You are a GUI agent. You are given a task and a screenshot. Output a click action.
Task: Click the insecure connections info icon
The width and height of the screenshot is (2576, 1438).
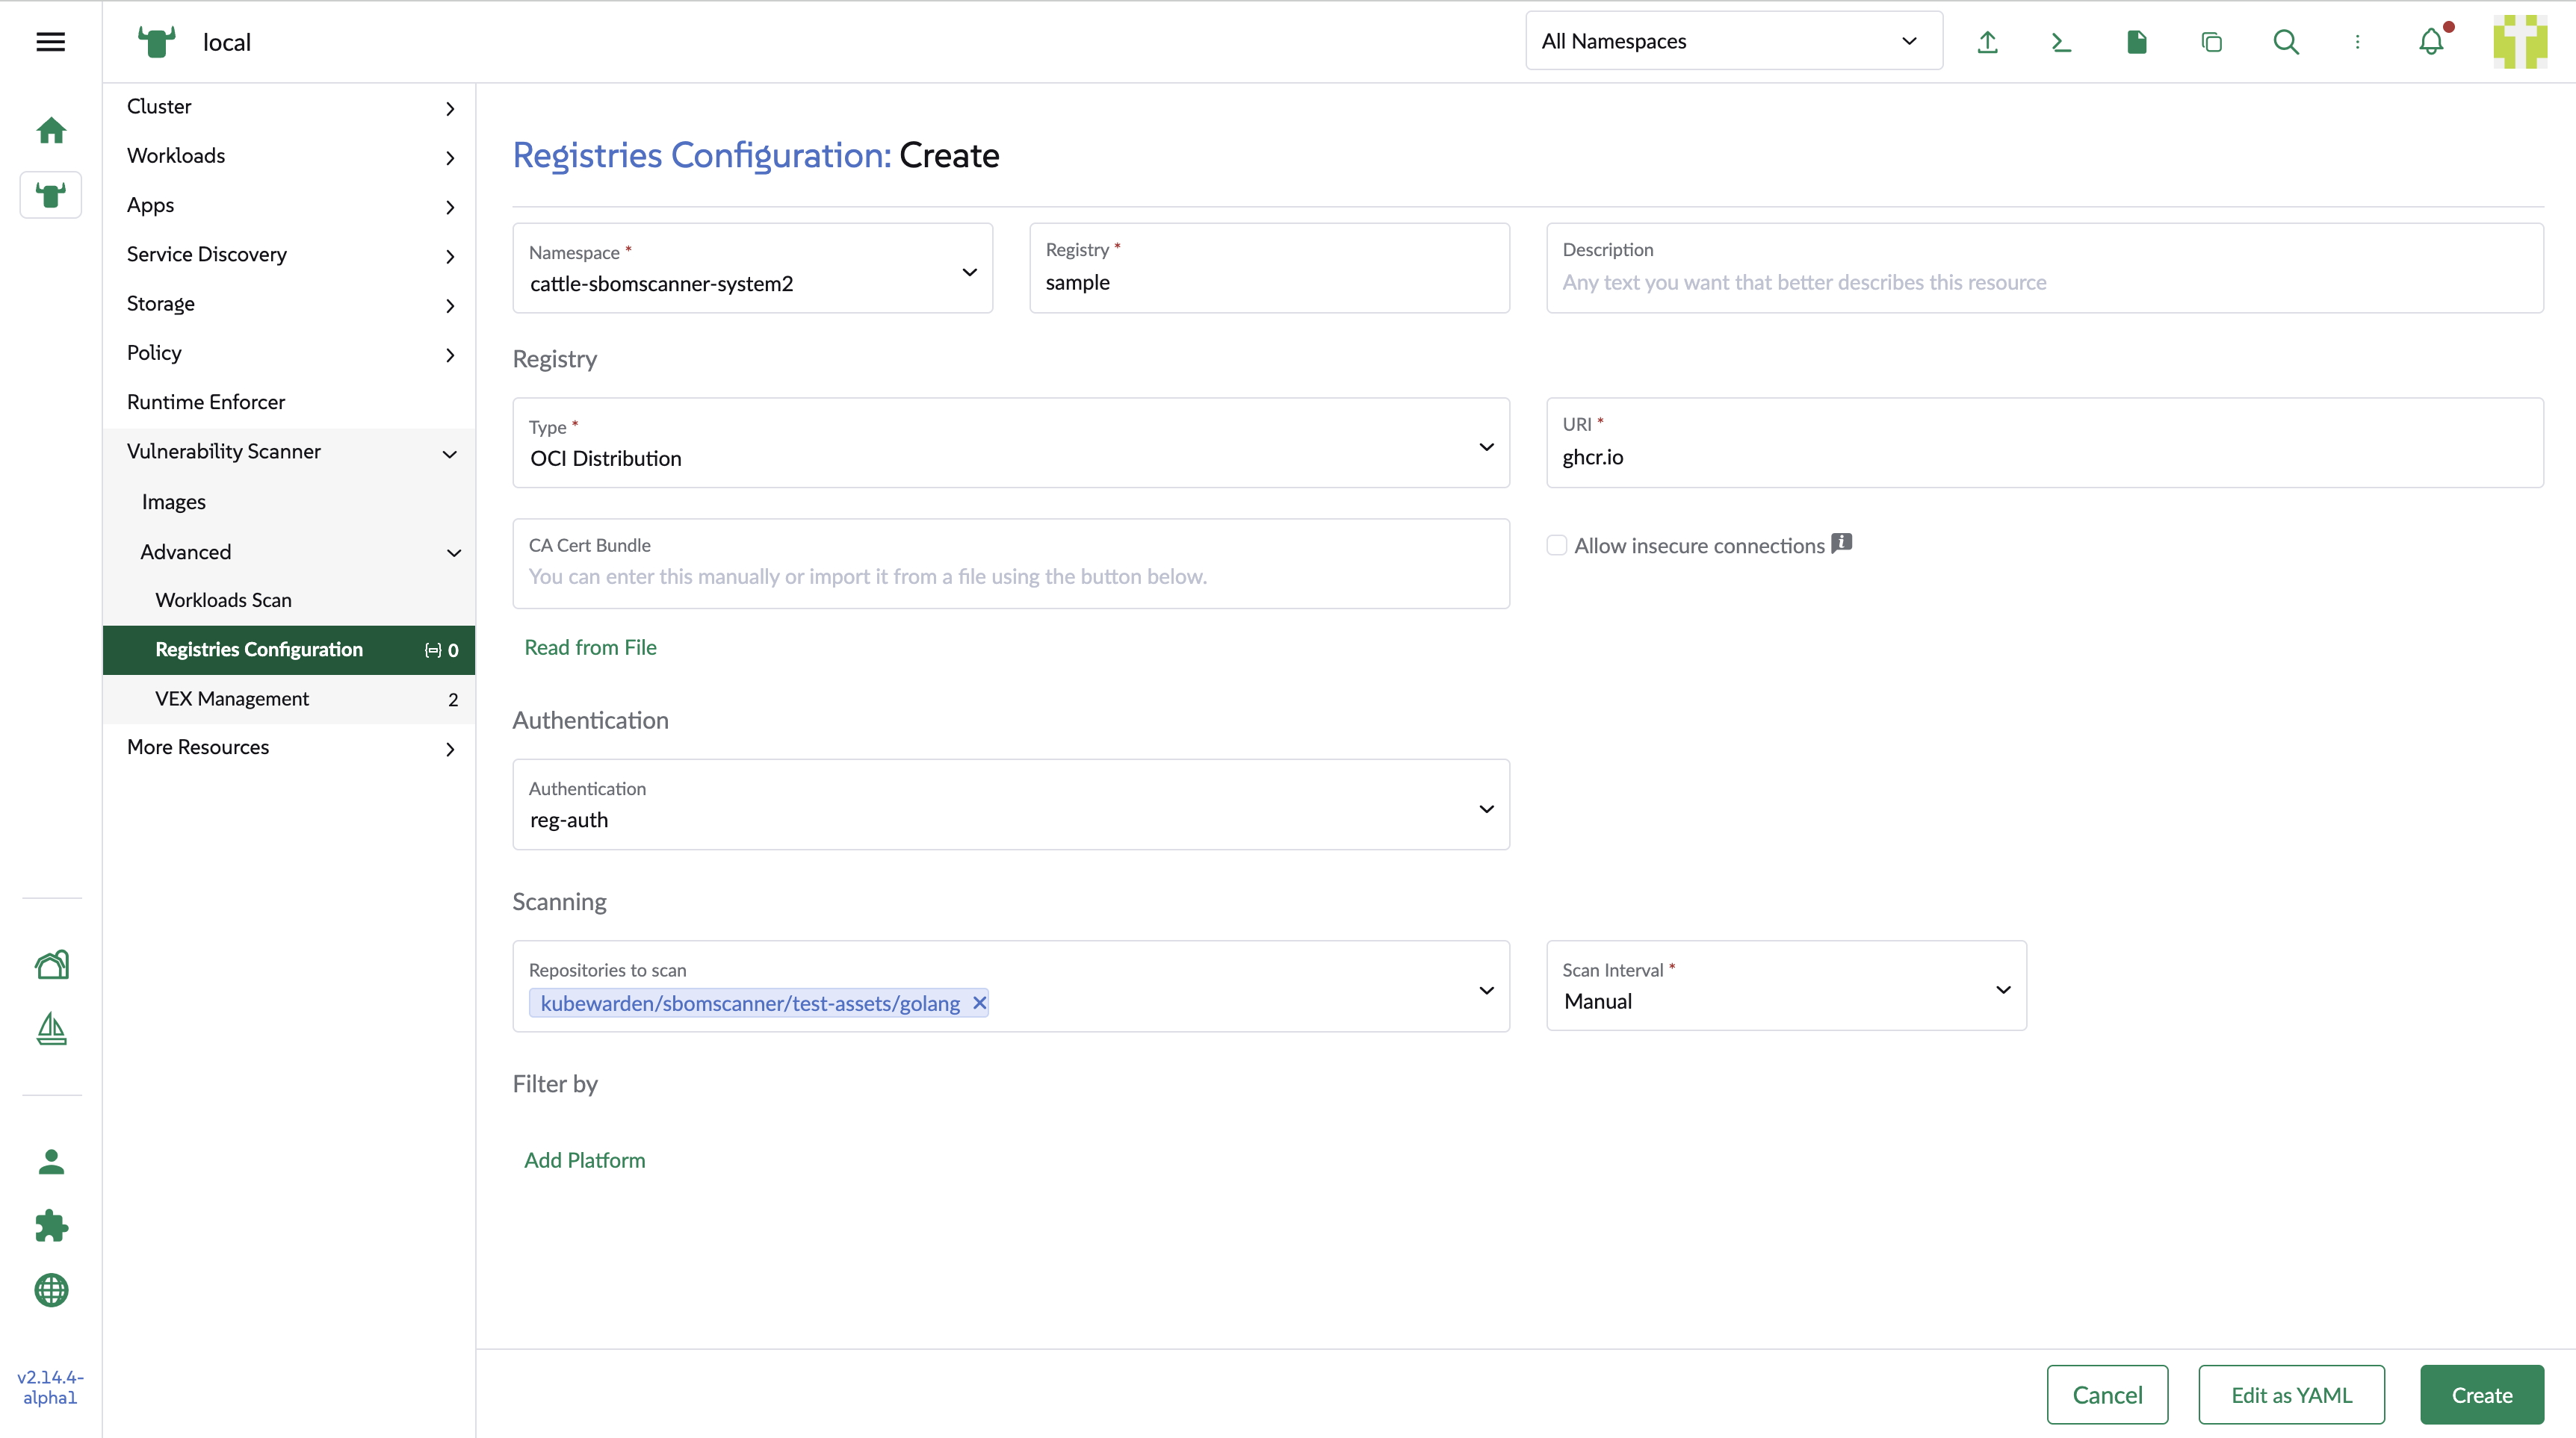coord(1842,544)
